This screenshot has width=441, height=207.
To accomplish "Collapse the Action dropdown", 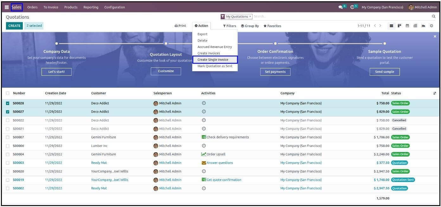I will (201, 26).
